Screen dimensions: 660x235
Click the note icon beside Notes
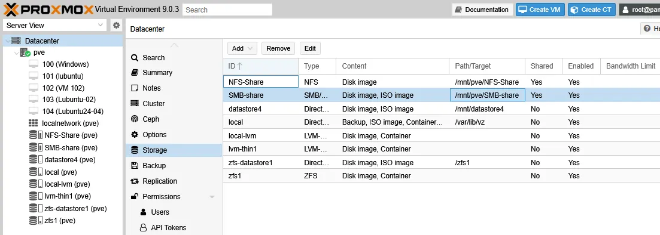pyautogui.click(x=135, y=88)
